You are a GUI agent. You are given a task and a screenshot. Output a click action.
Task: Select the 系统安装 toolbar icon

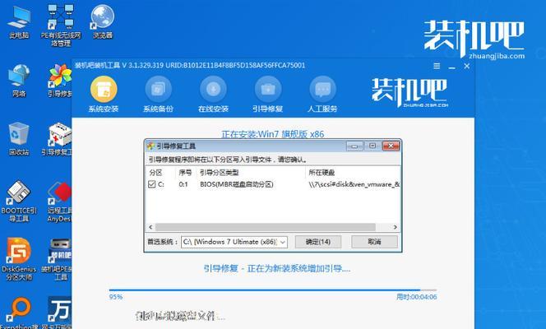(104, 94)
